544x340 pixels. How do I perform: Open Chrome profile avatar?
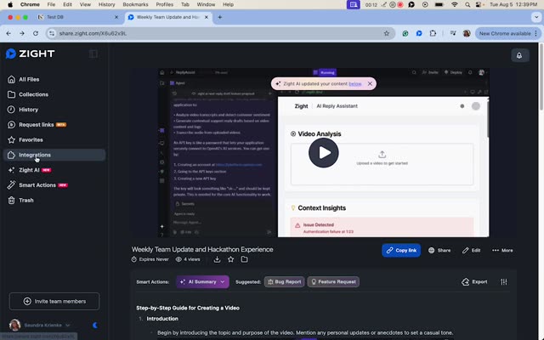(467, 33)
